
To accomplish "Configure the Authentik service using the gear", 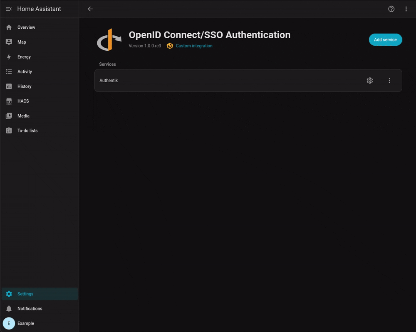I will pos(370,81).
